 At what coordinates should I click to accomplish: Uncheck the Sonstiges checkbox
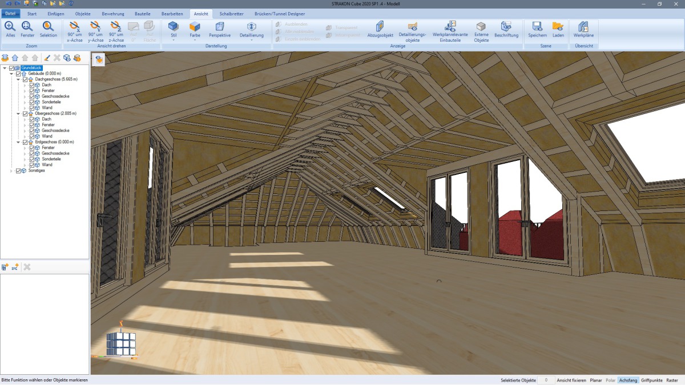(19, 169)
